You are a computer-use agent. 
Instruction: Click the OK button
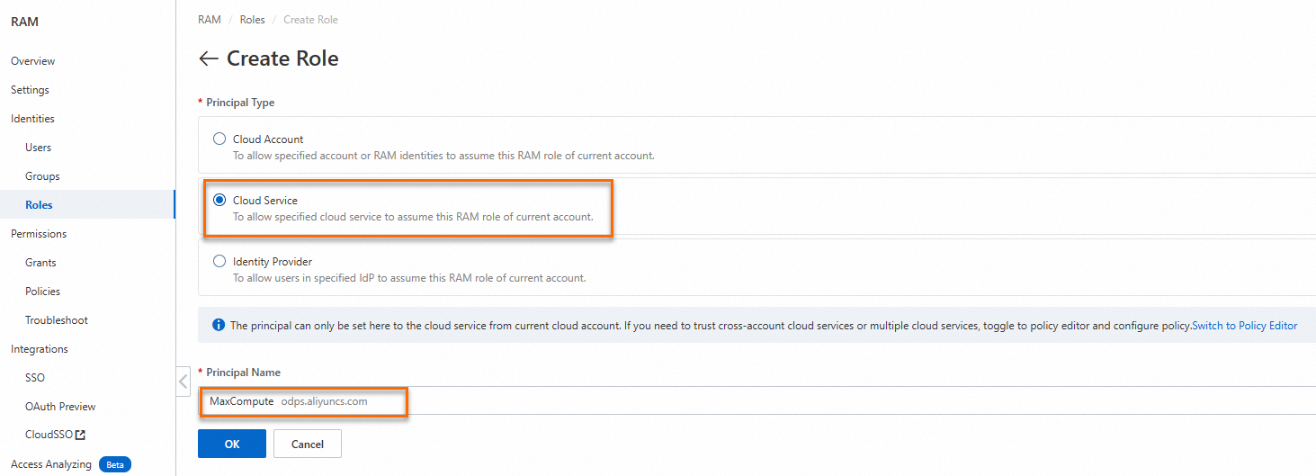(x=232, y=444)
